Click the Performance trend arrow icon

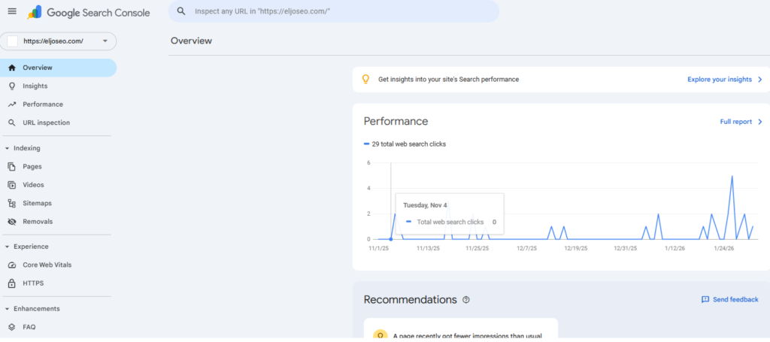12,104
